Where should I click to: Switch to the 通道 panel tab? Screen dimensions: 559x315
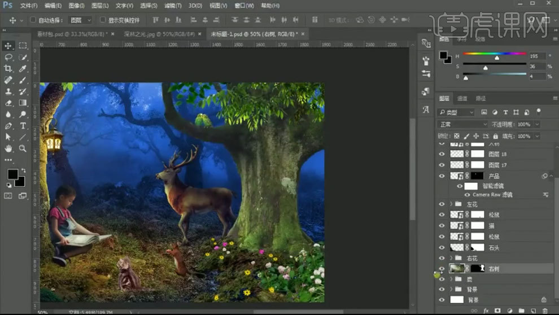(x=462, y=98)
